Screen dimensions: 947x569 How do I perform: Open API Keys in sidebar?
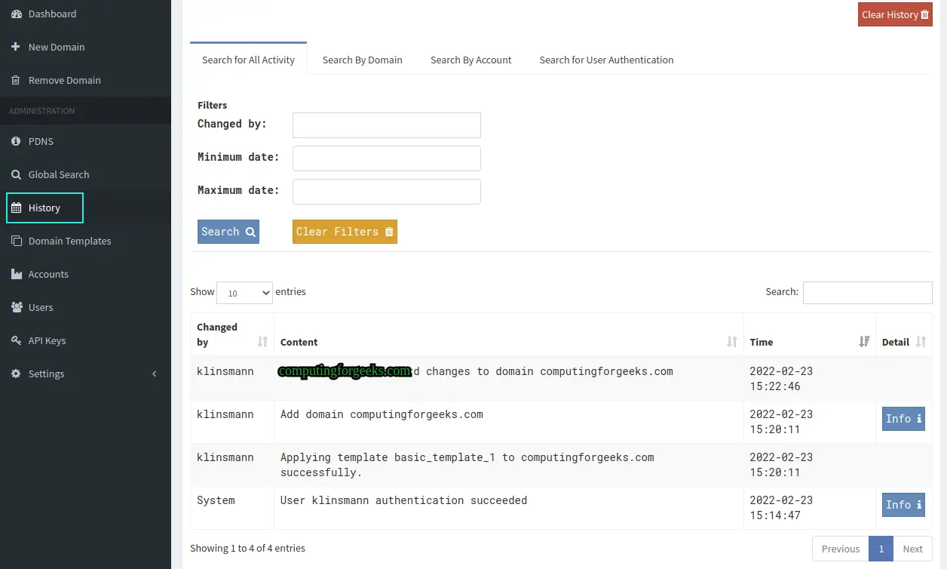tap(47, 340)
